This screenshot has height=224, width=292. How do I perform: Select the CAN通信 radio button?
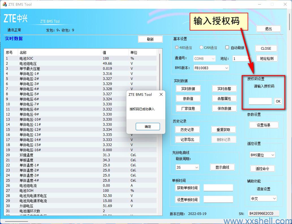point(201,48)
